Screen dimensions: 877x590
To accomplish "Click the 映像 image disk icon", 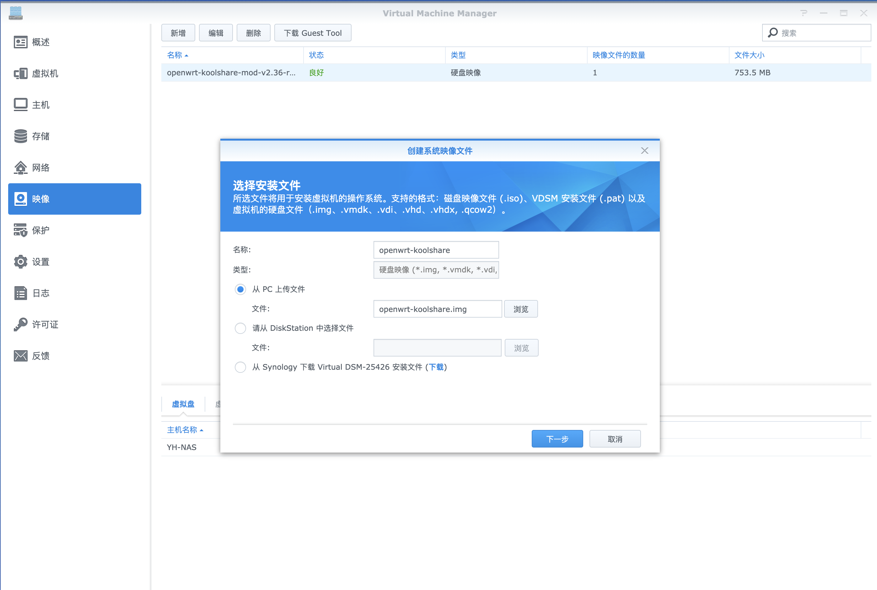I will 20,199.
